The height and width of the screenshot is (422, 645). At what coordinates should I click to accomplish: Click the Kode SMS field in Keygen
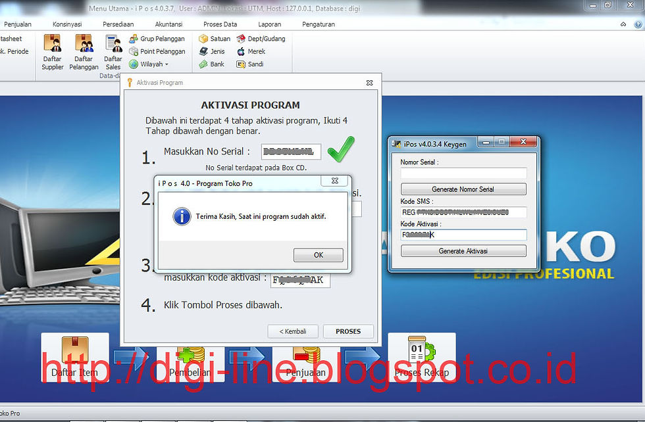pos(463,212)
